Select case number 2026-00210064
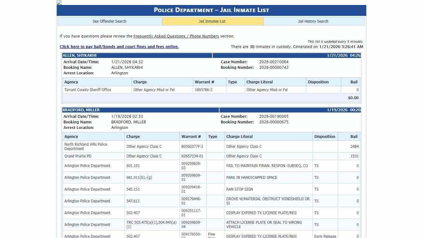 coord(274,62)
